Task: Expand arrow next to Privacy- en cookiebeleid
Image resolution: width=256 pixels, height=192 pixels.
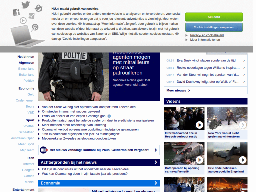Action: 186,35
